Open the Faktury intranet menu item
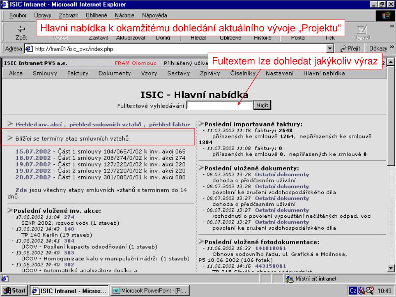Image resolution: width=396 pixels, height=297 pixels. click(77, 73)
